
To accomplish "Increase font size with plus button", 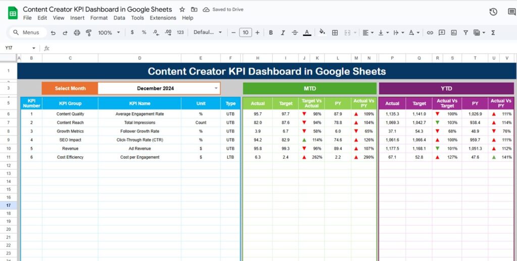I will point(257,32).
